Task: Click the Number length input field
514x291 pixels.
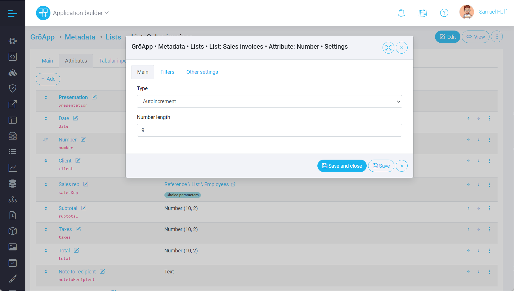Action: click(x=269, y=130)
